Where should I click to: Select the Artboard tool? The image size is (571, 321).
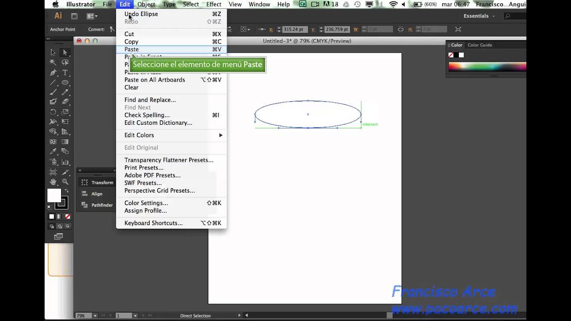click(x=53, y=172)
